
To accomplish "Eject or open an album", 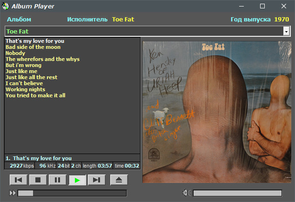I will (119, 180).
